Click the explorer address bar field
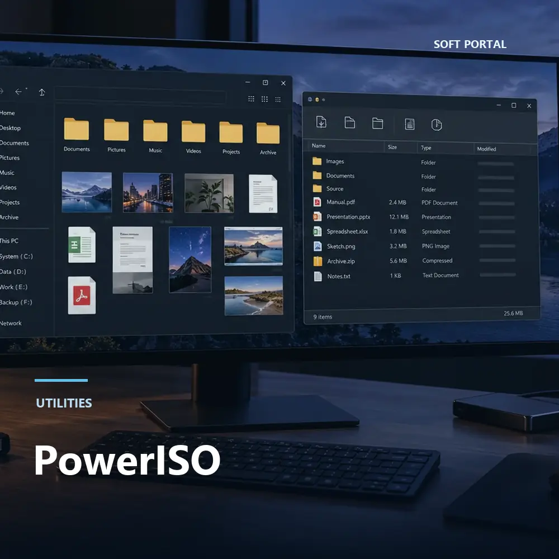The width and height of the screenshot is (559, 559). [140, 96]
